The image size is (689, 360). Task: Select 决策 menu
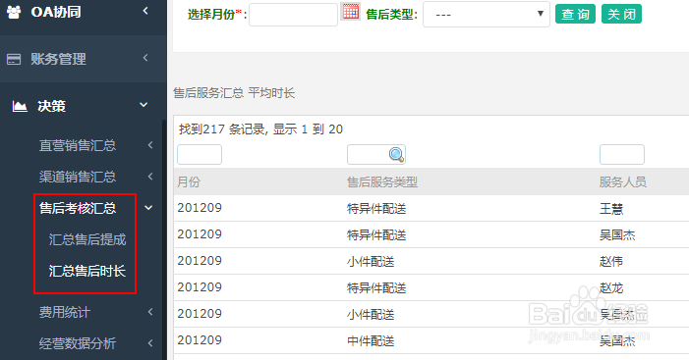pos(51,106)
